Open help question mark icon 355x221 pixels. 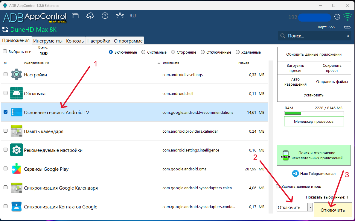[x=105, y=16]
